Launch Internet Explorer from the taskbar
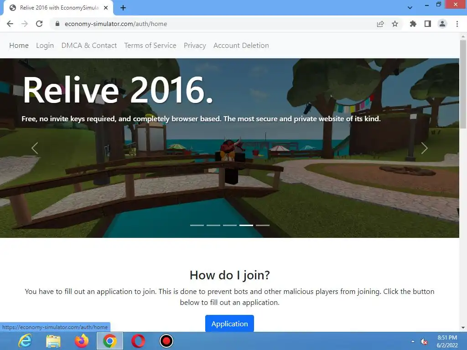 coord(25,341)
